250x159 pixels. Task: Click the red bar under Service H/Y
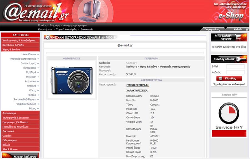pos(229,133)
